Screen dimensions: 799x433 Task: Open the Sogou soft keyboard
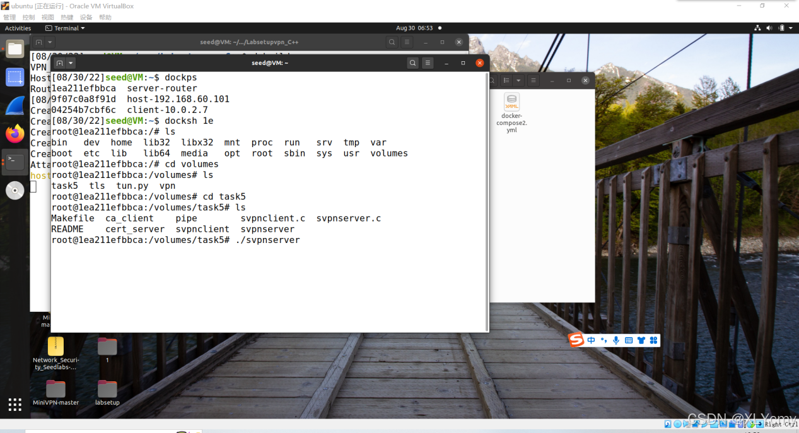point(629,340)
